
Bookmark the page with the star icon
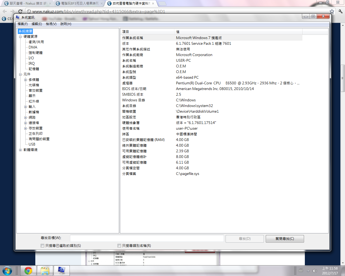[x=332, y=11]
